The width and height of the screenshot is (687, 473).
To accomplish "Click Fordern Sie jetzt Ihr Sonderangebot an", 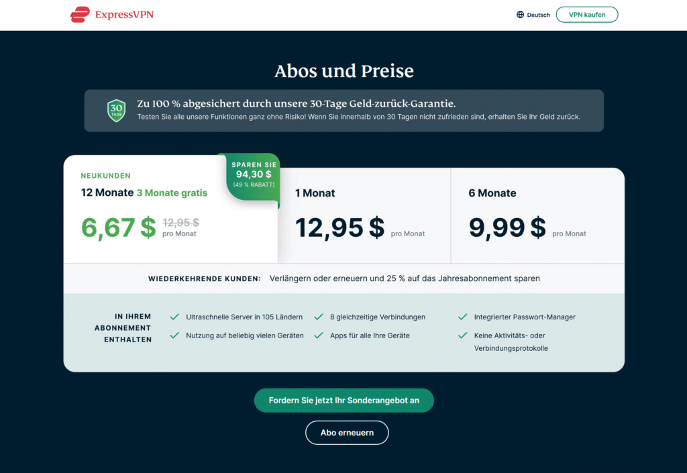I will (x=344, y=401).
